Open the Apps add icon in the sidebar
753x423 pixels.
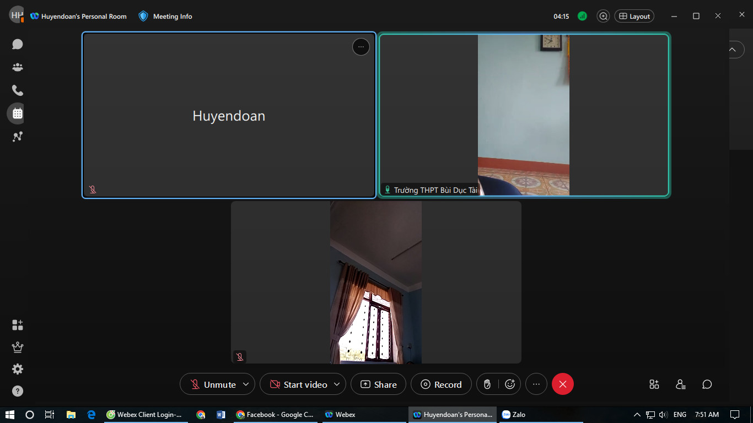(x=18, y=325)
